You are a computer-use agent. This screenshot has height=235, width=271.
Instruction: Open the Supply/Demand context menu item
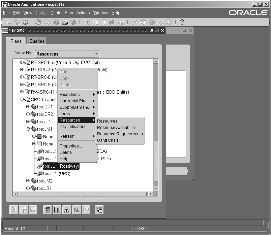[77, 107]
